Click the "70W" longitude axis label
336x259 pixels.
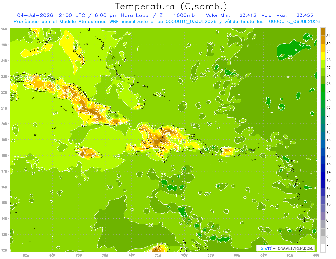pyautogui.click(x=184, y=255)
